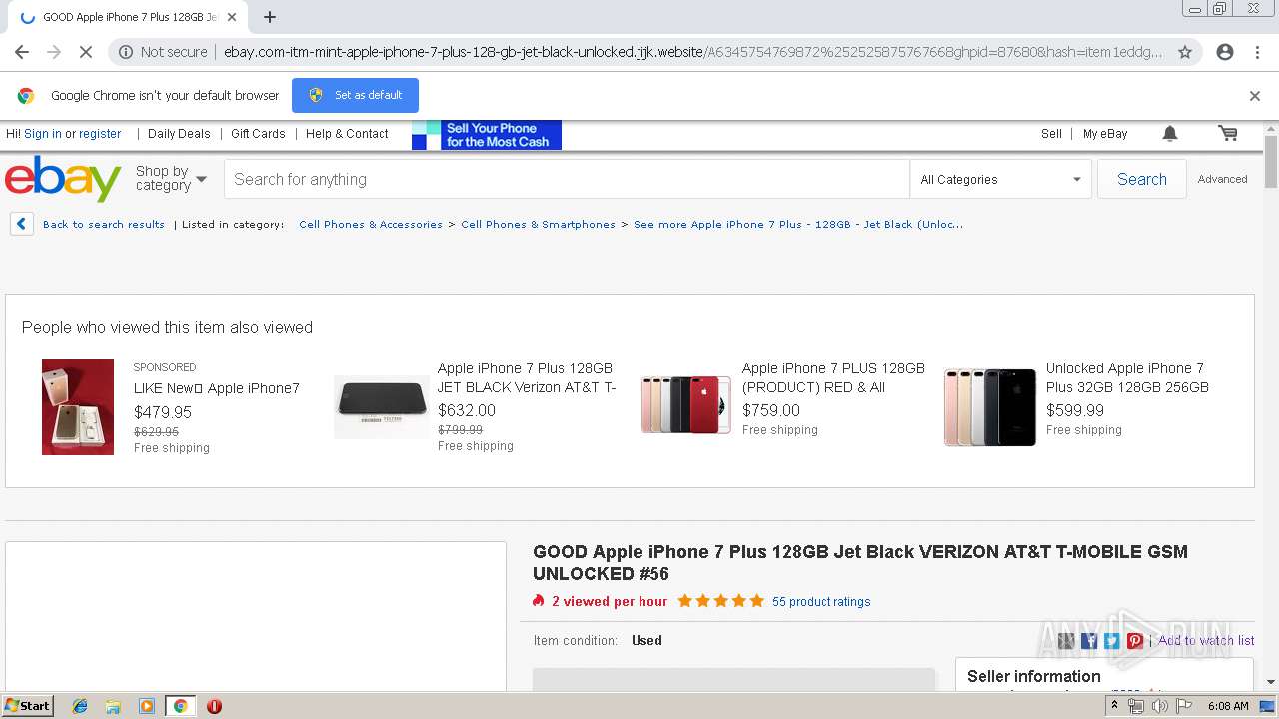
Task: Share the listing on Twitter
Action: click(1112, 641)
